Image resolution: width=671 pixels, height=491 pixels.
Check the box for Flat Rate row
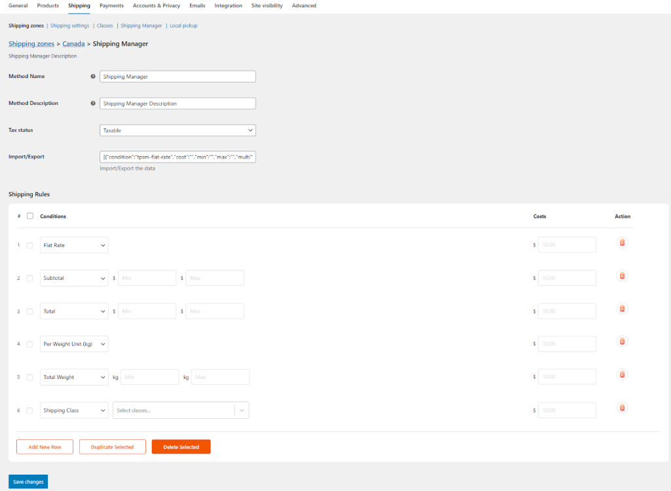pyautogui.click(x=29, y=245)
